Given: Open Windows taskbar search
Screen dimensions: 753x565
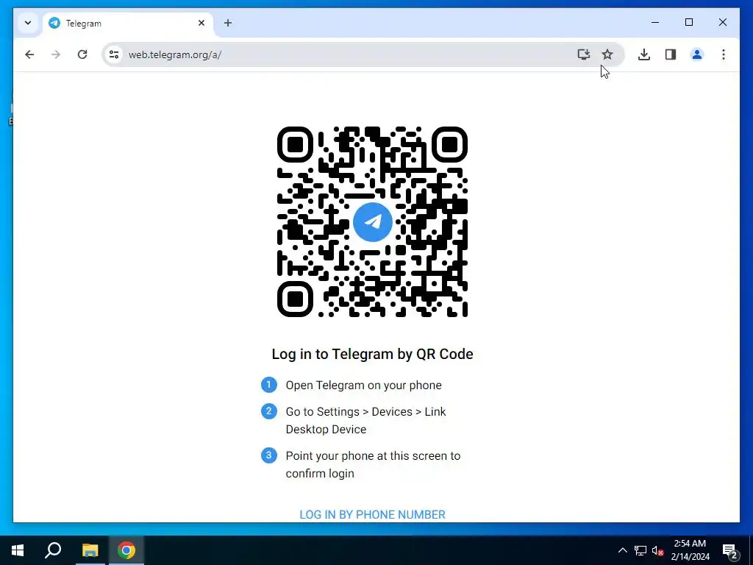Looking at the screenshot, I should [53, 550].
